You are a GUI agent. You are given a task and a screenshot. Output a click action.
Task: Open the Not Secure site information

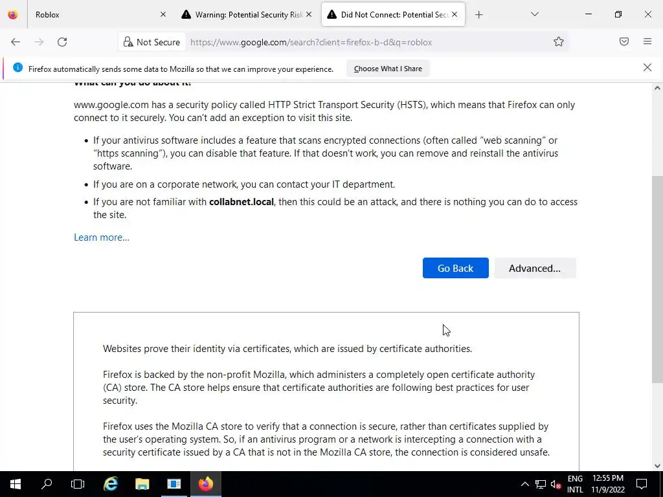[x=152, y=42]
